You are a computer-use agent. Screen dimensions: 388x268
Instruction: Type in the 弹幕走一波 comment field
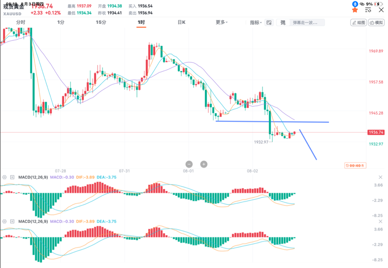point(308,22)
